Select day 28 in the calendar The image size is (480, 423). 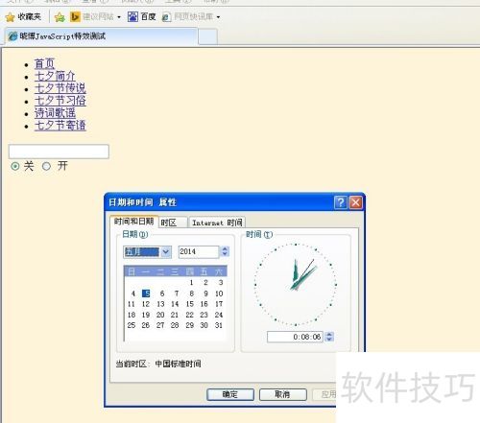pos(175,325)
